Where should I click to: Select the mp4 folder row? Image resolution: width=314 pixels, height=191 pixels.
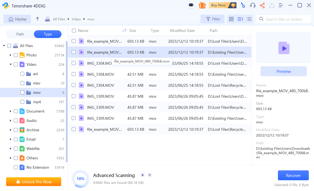[33, 102]
